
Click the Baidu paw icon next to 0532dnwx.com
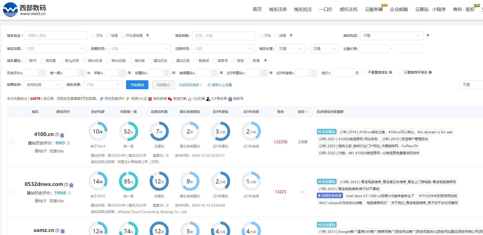click(x=71, y=185)
